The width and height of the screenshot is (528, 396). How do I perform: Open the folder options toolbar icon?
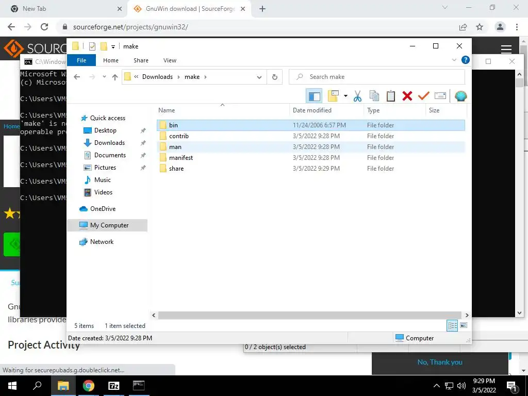334,96
